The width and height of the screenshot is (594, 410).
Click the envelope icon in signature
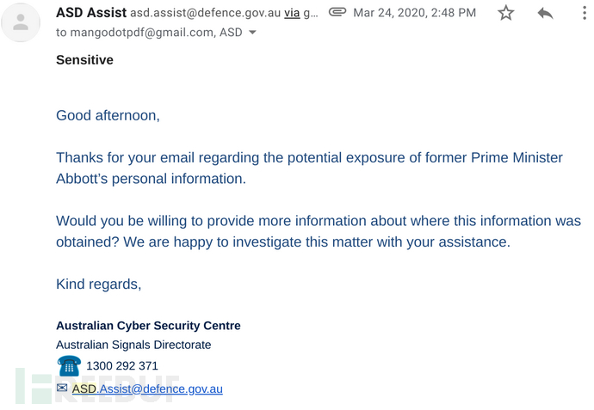pyautogui.click(x=62, y=389)
